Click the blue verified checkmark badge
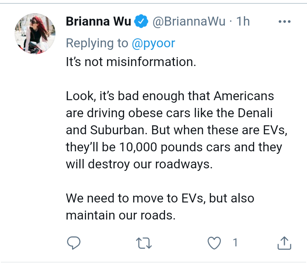This screenshot has height=263, width=307. pos(141,21)
